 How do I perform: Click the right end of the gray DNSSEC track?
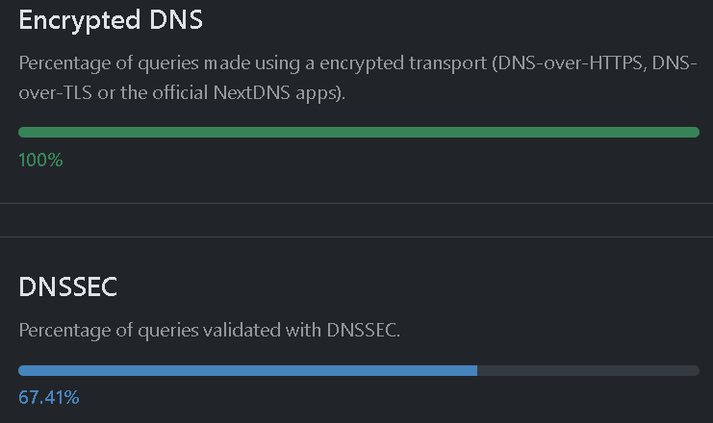(x=693, y=370)
